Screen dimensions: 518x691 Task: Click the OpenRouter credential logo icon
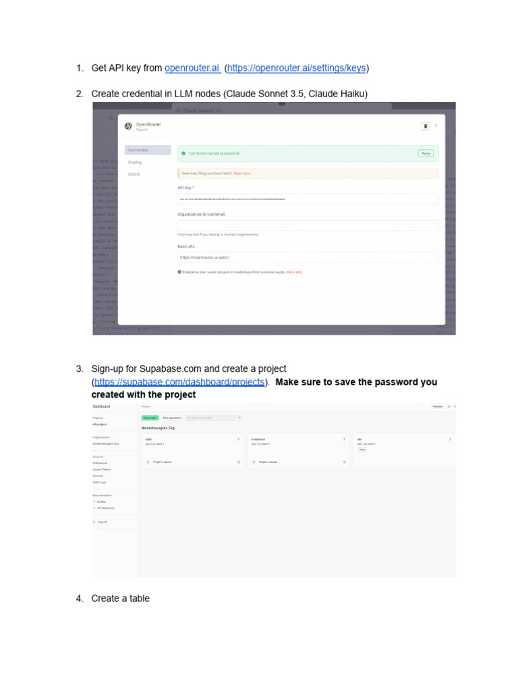pyautogui.click(x=128, y=126)
